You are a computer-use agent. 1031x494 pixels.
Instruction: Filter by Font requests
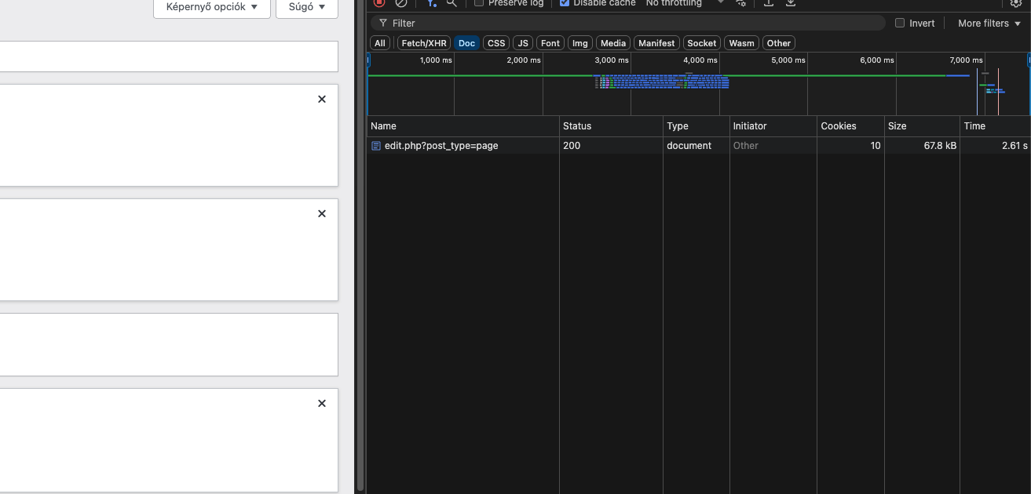coord(550,43)
